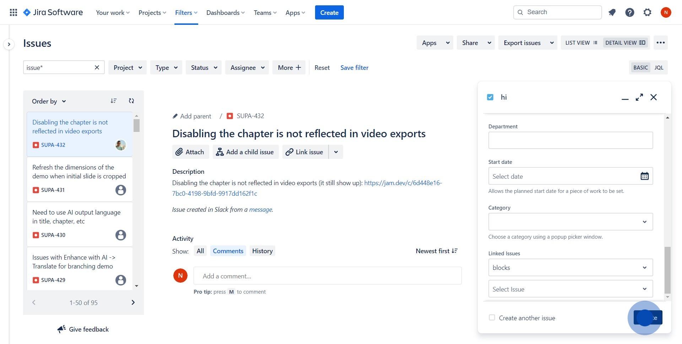This screenshot has width=682, height=344.
Task: Expand the create issue dialog to full screen
Action: [x=639, y=97]
